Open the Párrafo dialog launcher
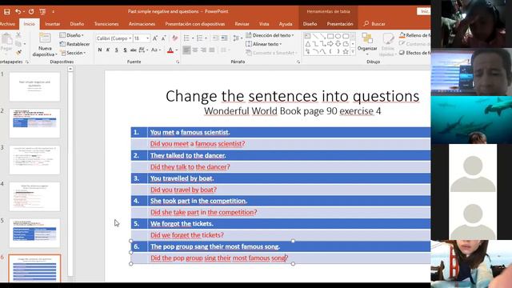 [298, 62]
